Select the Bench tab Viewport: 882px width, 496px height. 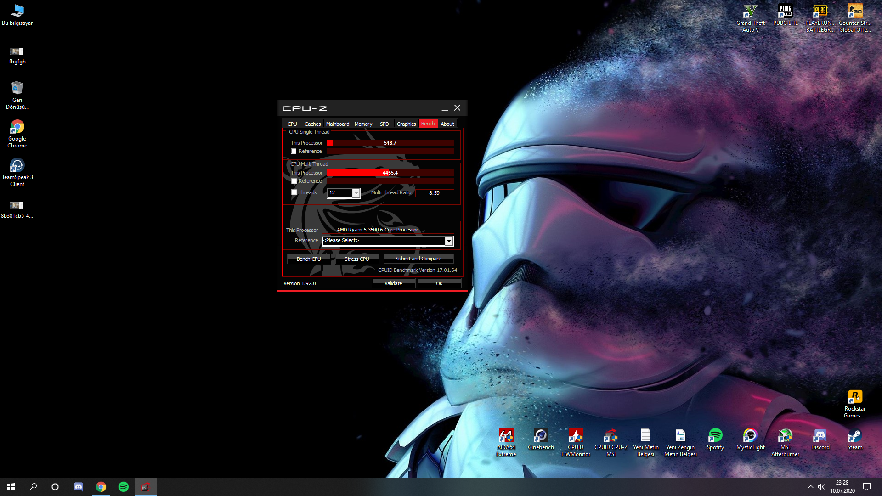(x=428, y=124)
